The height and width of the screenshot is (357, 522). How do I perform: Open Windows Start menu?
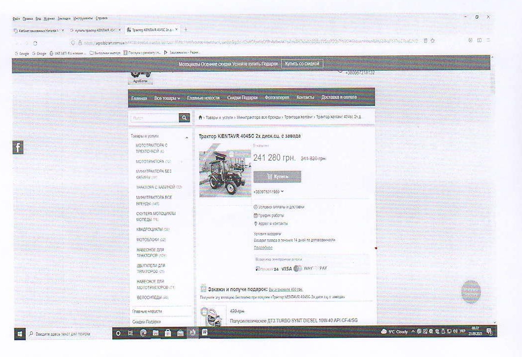click(20, 333)
